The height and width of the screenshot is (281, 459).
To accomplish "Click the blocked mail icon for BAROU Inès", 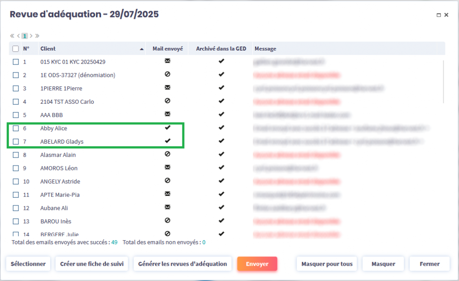I will 168,221.
